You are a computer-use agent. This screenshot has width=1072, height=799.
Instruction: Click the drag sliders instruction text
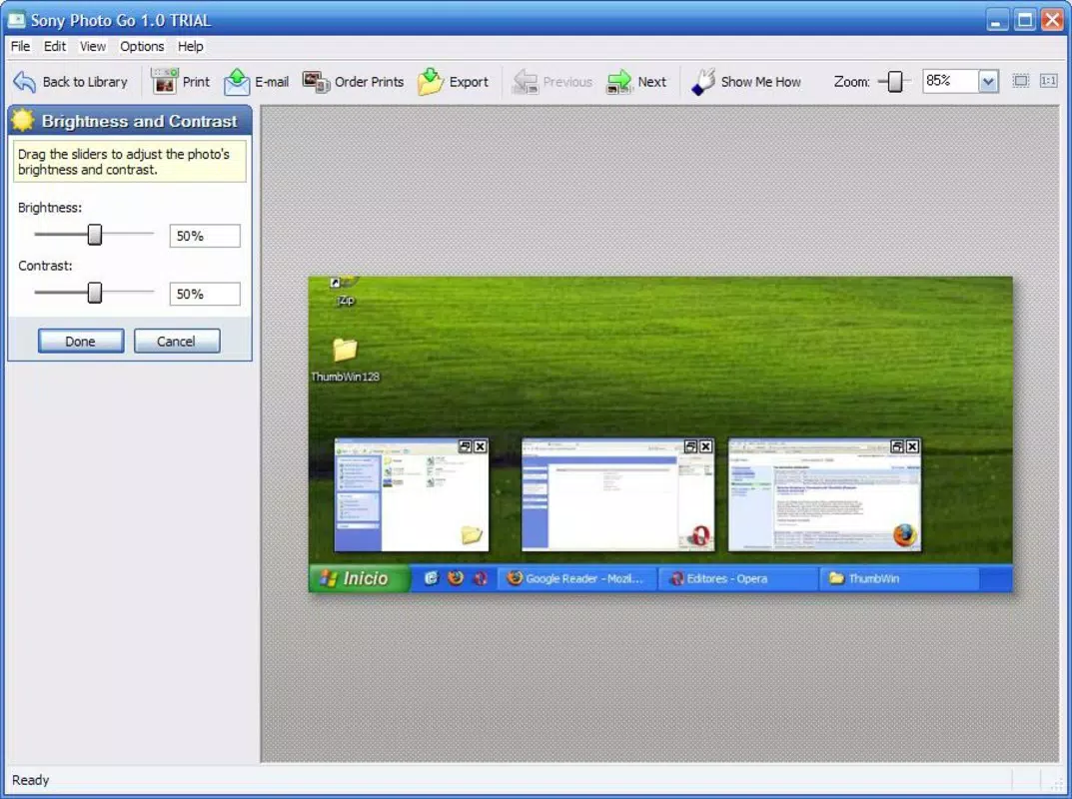point(124,162)
